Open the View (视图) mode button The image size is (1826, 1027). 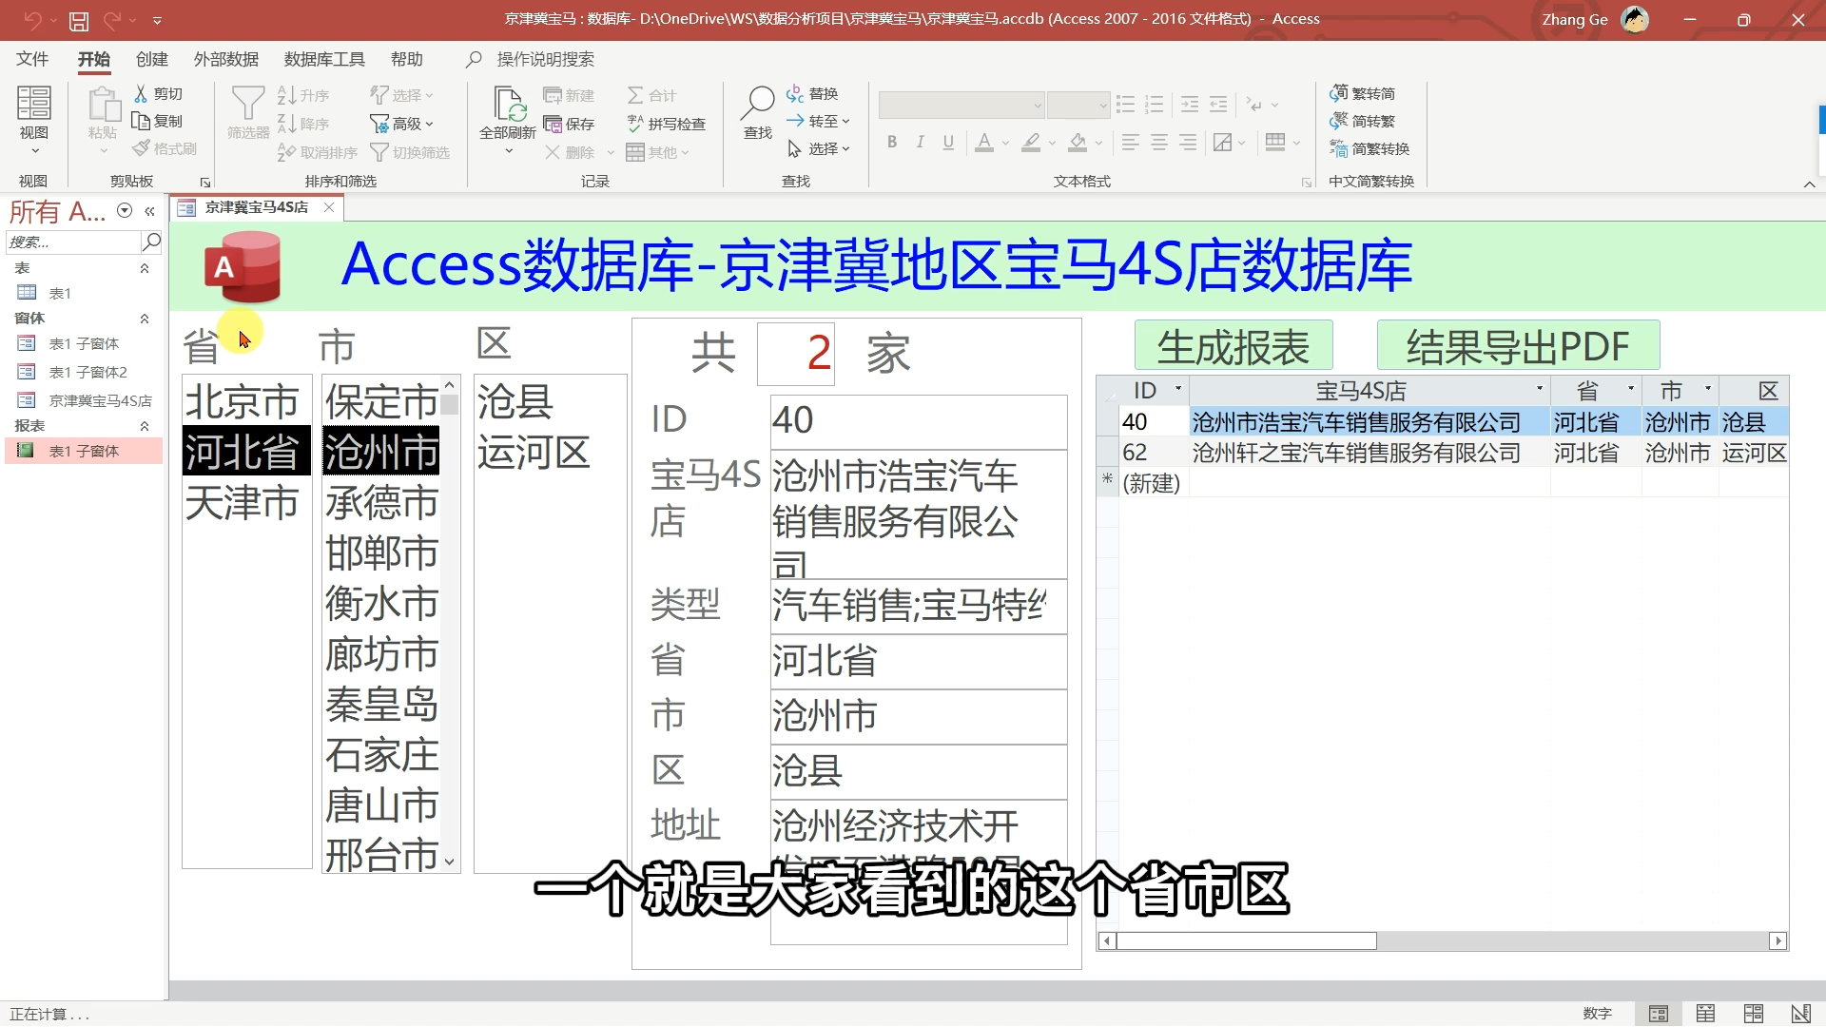pyautogui.click(x=34, y=119)
